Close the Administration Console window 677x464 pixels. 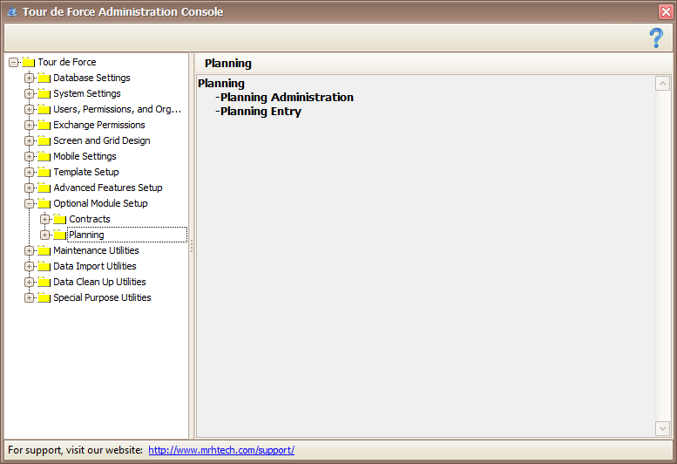(666, 11)
